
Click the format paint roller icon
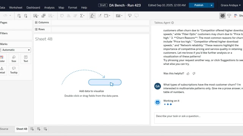(x=229, y=16)
